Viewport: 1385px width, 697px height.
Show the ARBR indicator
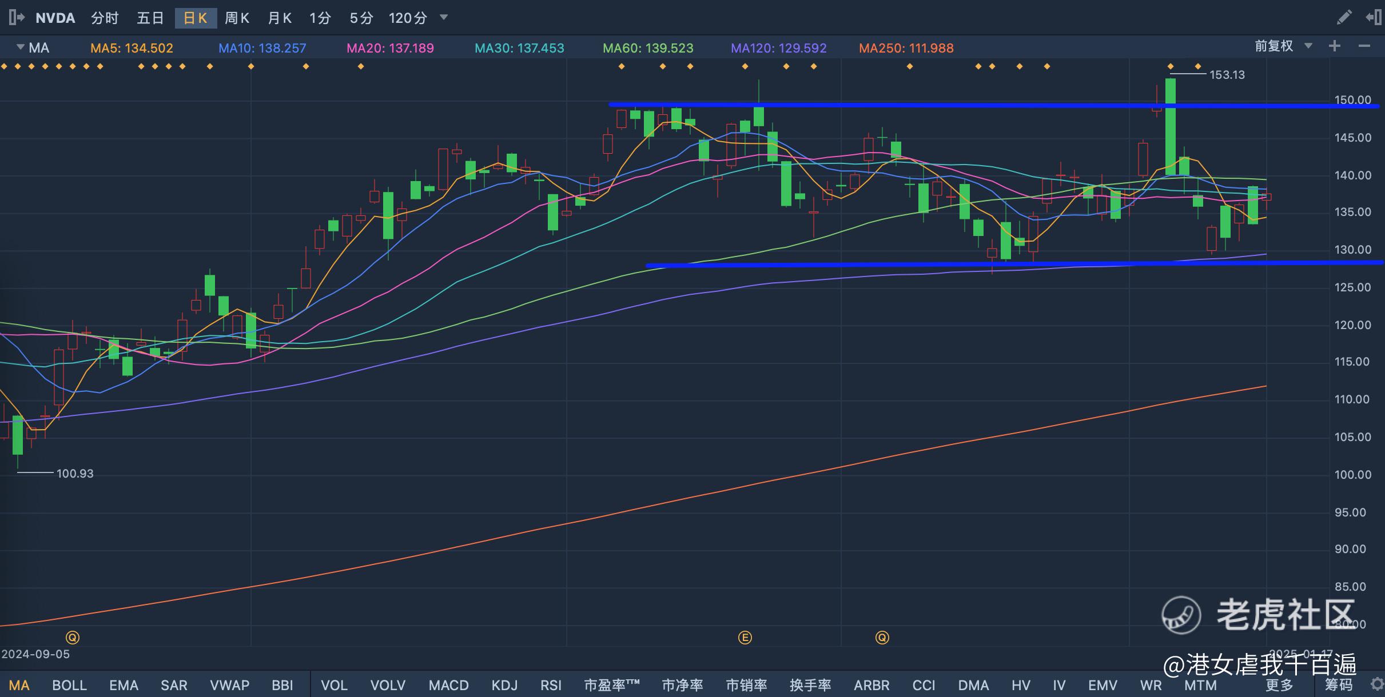(x=871, y=685)
